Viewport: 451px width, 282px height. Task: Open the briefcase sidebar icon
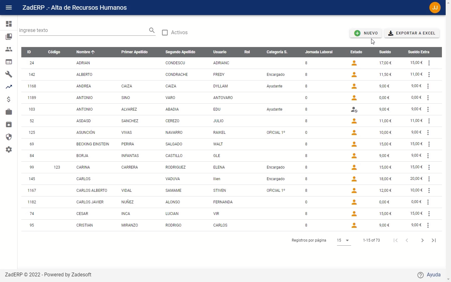[9, 112]
